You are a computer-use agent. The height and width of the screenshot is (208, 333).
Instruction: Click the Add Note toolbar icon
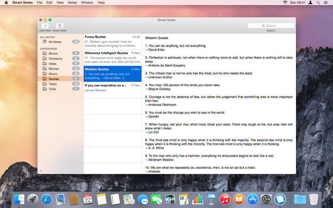pyautogui.click(x=45, y=26)
